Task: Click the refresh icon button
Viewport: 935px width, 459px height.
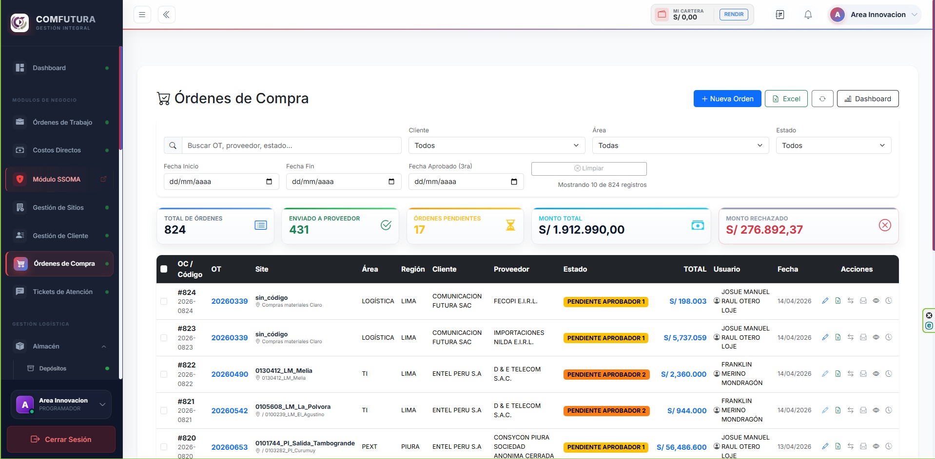Action: tap(822, 99)
